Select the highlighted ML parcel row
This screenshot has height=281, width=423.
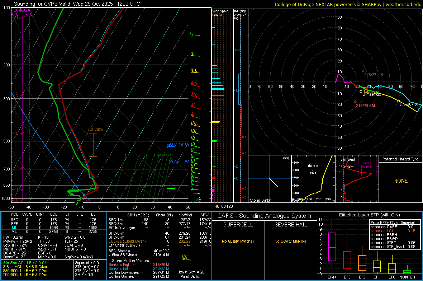click(54, 228)
